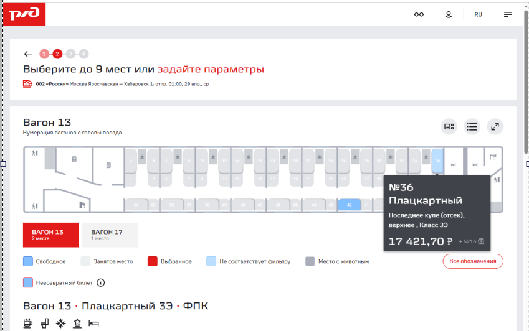Screen dimensions: 529x331
Task: Click the RZD logo in header
Action: pyautogui.click(x=24, y=14)
